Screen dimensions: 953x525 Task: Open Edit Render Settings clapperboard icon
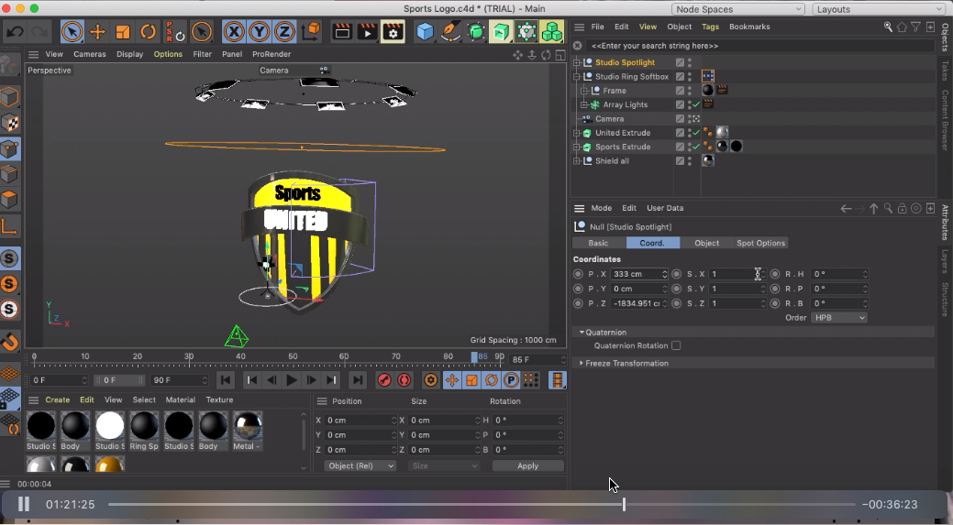(393, 32)
